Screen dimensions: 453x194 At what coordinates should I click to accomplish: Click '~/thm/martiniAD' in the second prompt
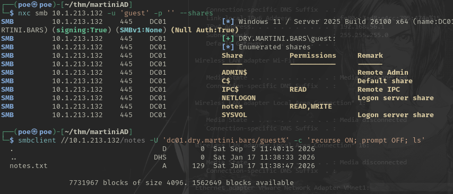97,132
